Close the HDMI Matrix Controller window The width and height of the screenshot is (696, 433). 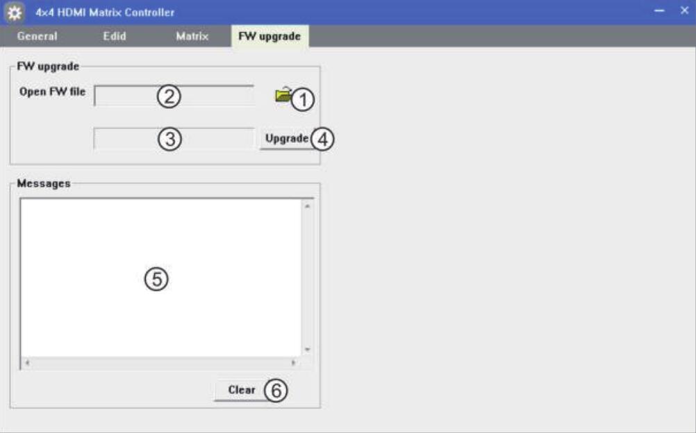point(684,10)
